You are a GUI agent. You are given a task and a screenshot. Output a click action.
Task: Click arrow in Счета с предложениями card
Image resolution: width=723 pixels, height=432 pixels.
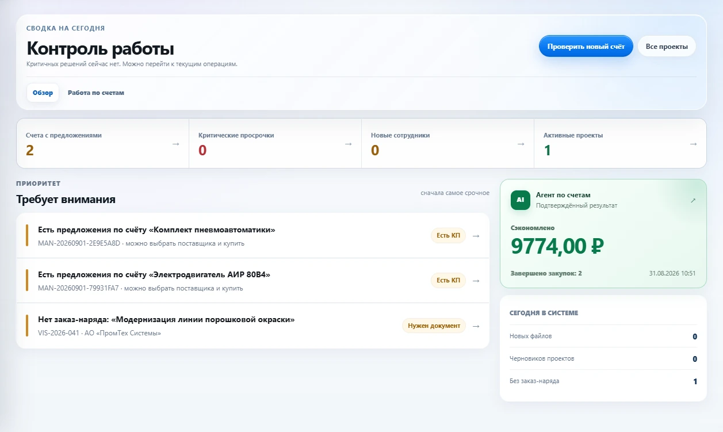click(x=175, y=144)
